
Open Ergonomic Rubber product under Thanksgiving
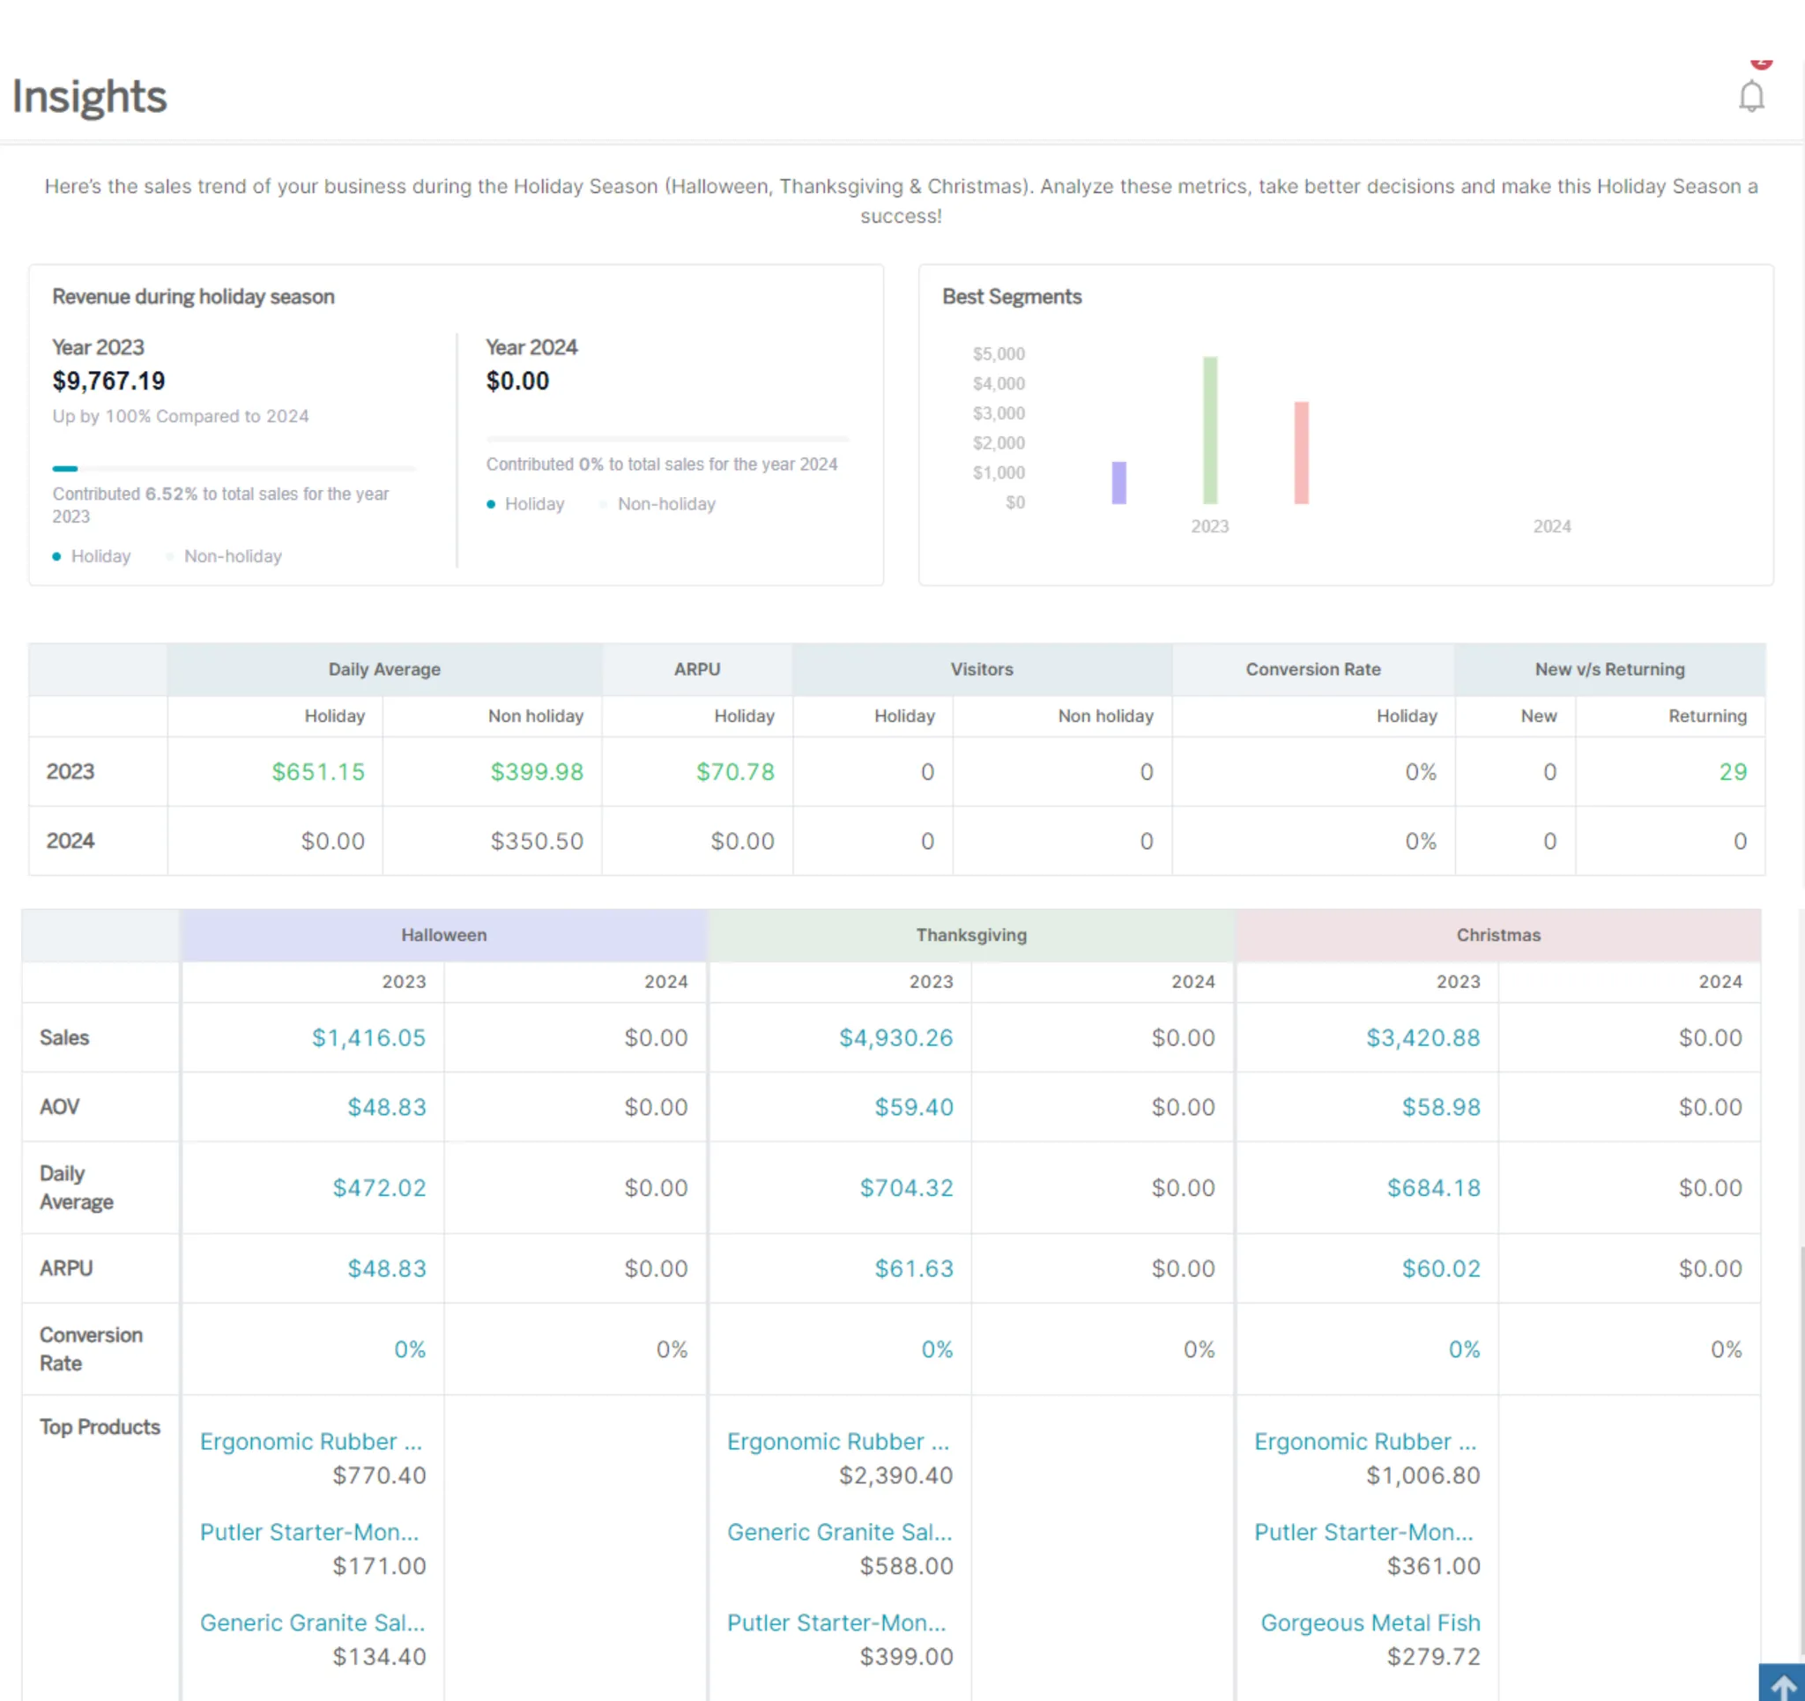(x=838, y=1441)
